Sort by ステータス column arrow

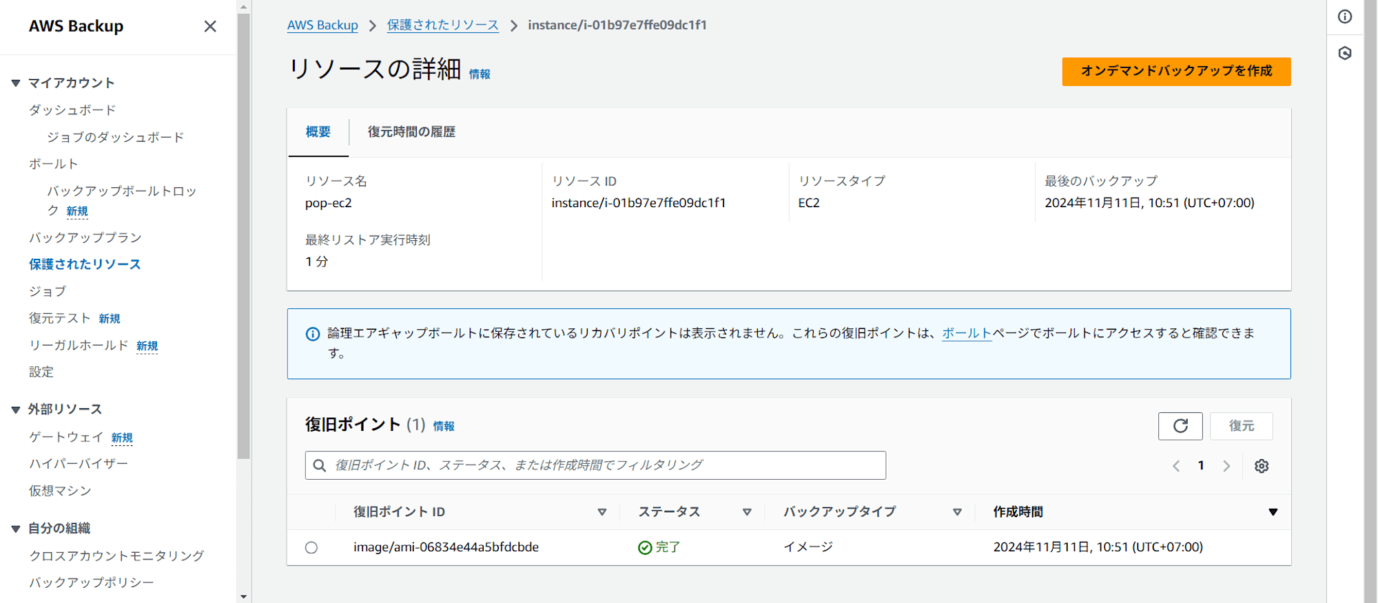(747, 512)
